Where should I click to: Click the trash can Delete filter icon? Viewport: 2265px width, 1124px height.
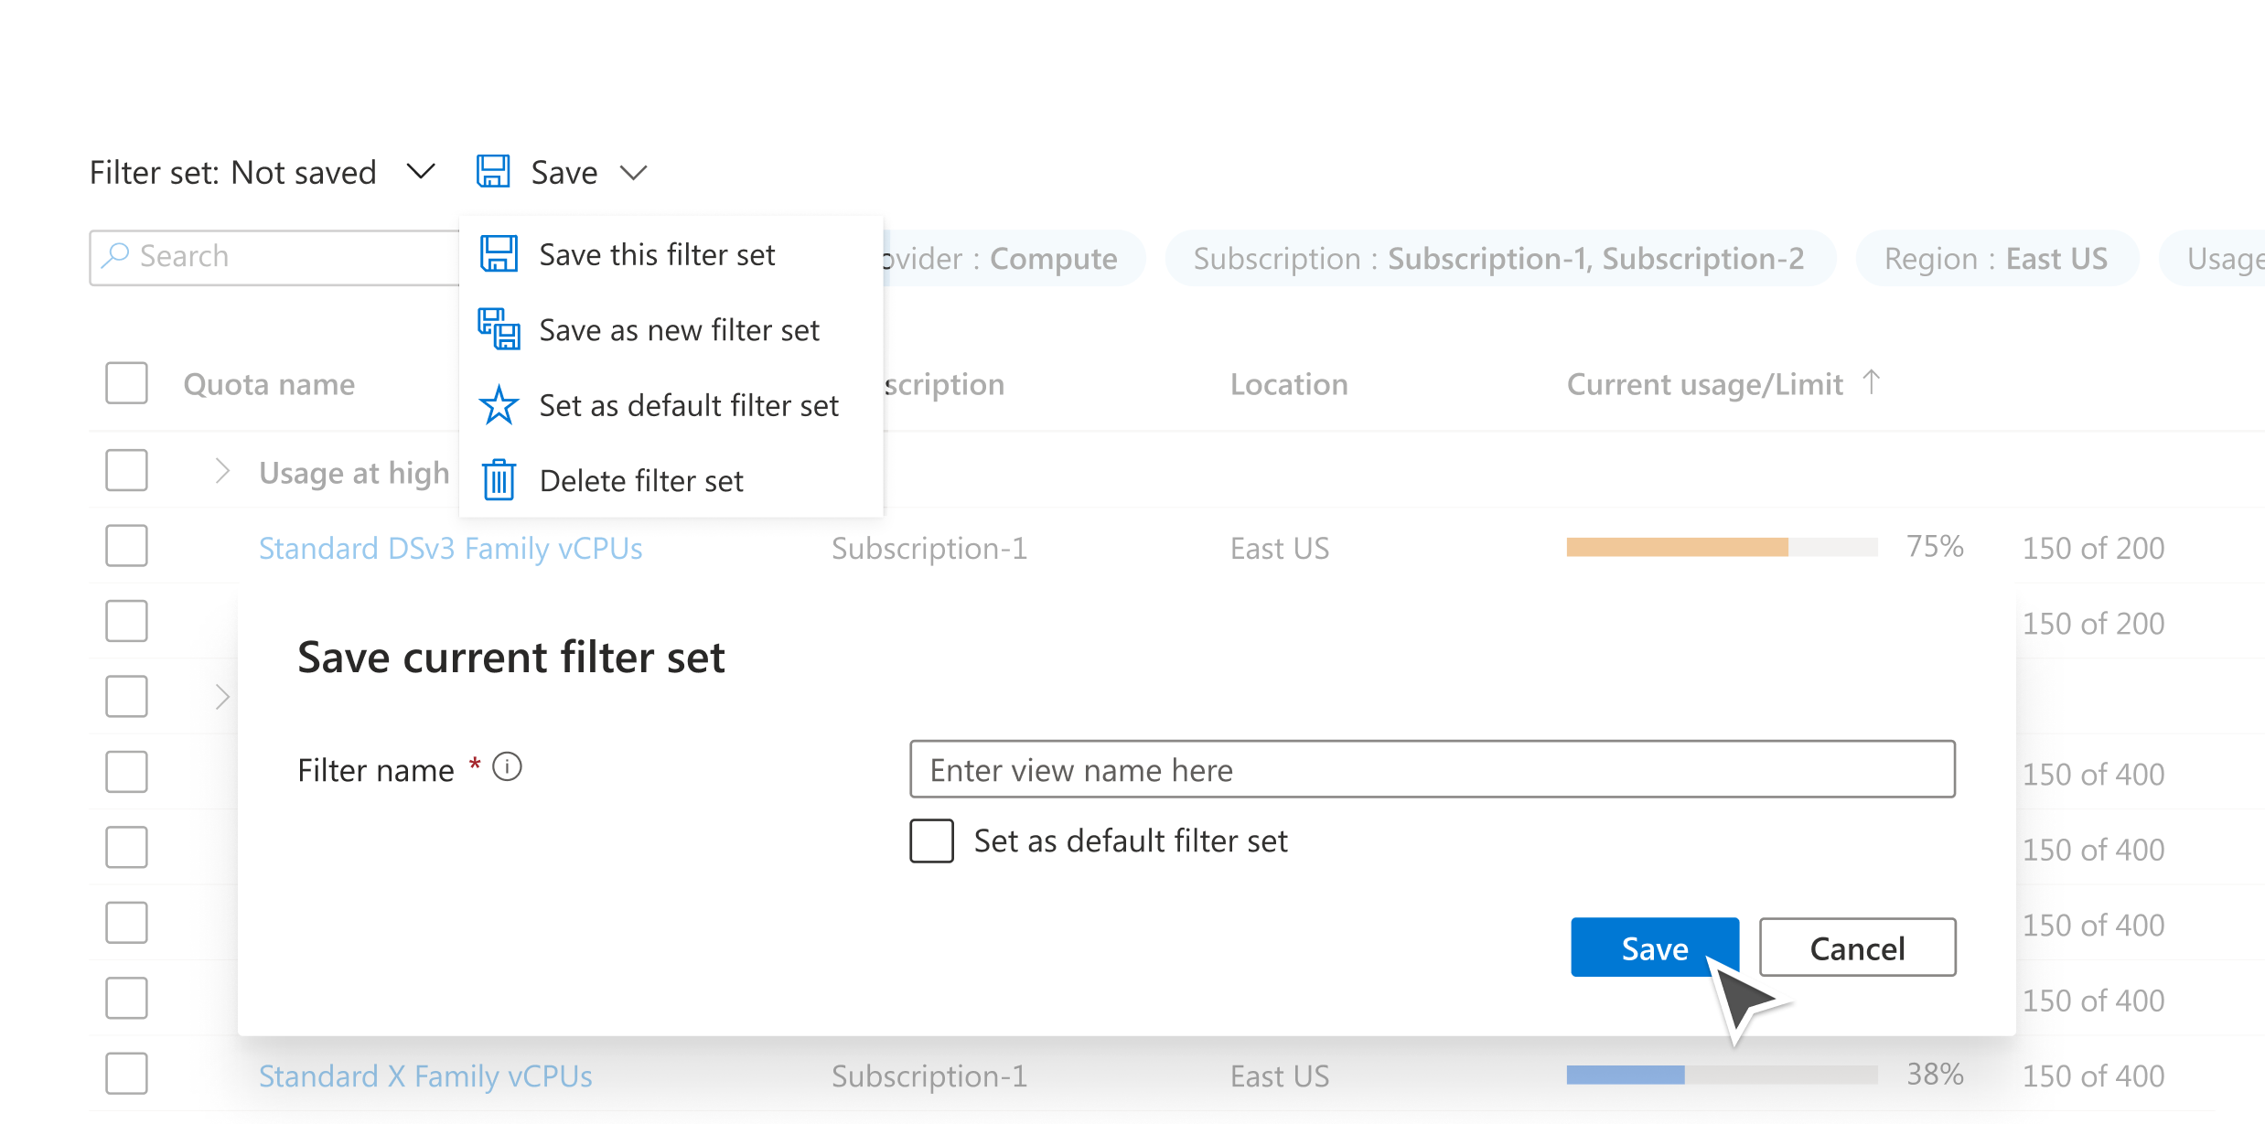499,480
